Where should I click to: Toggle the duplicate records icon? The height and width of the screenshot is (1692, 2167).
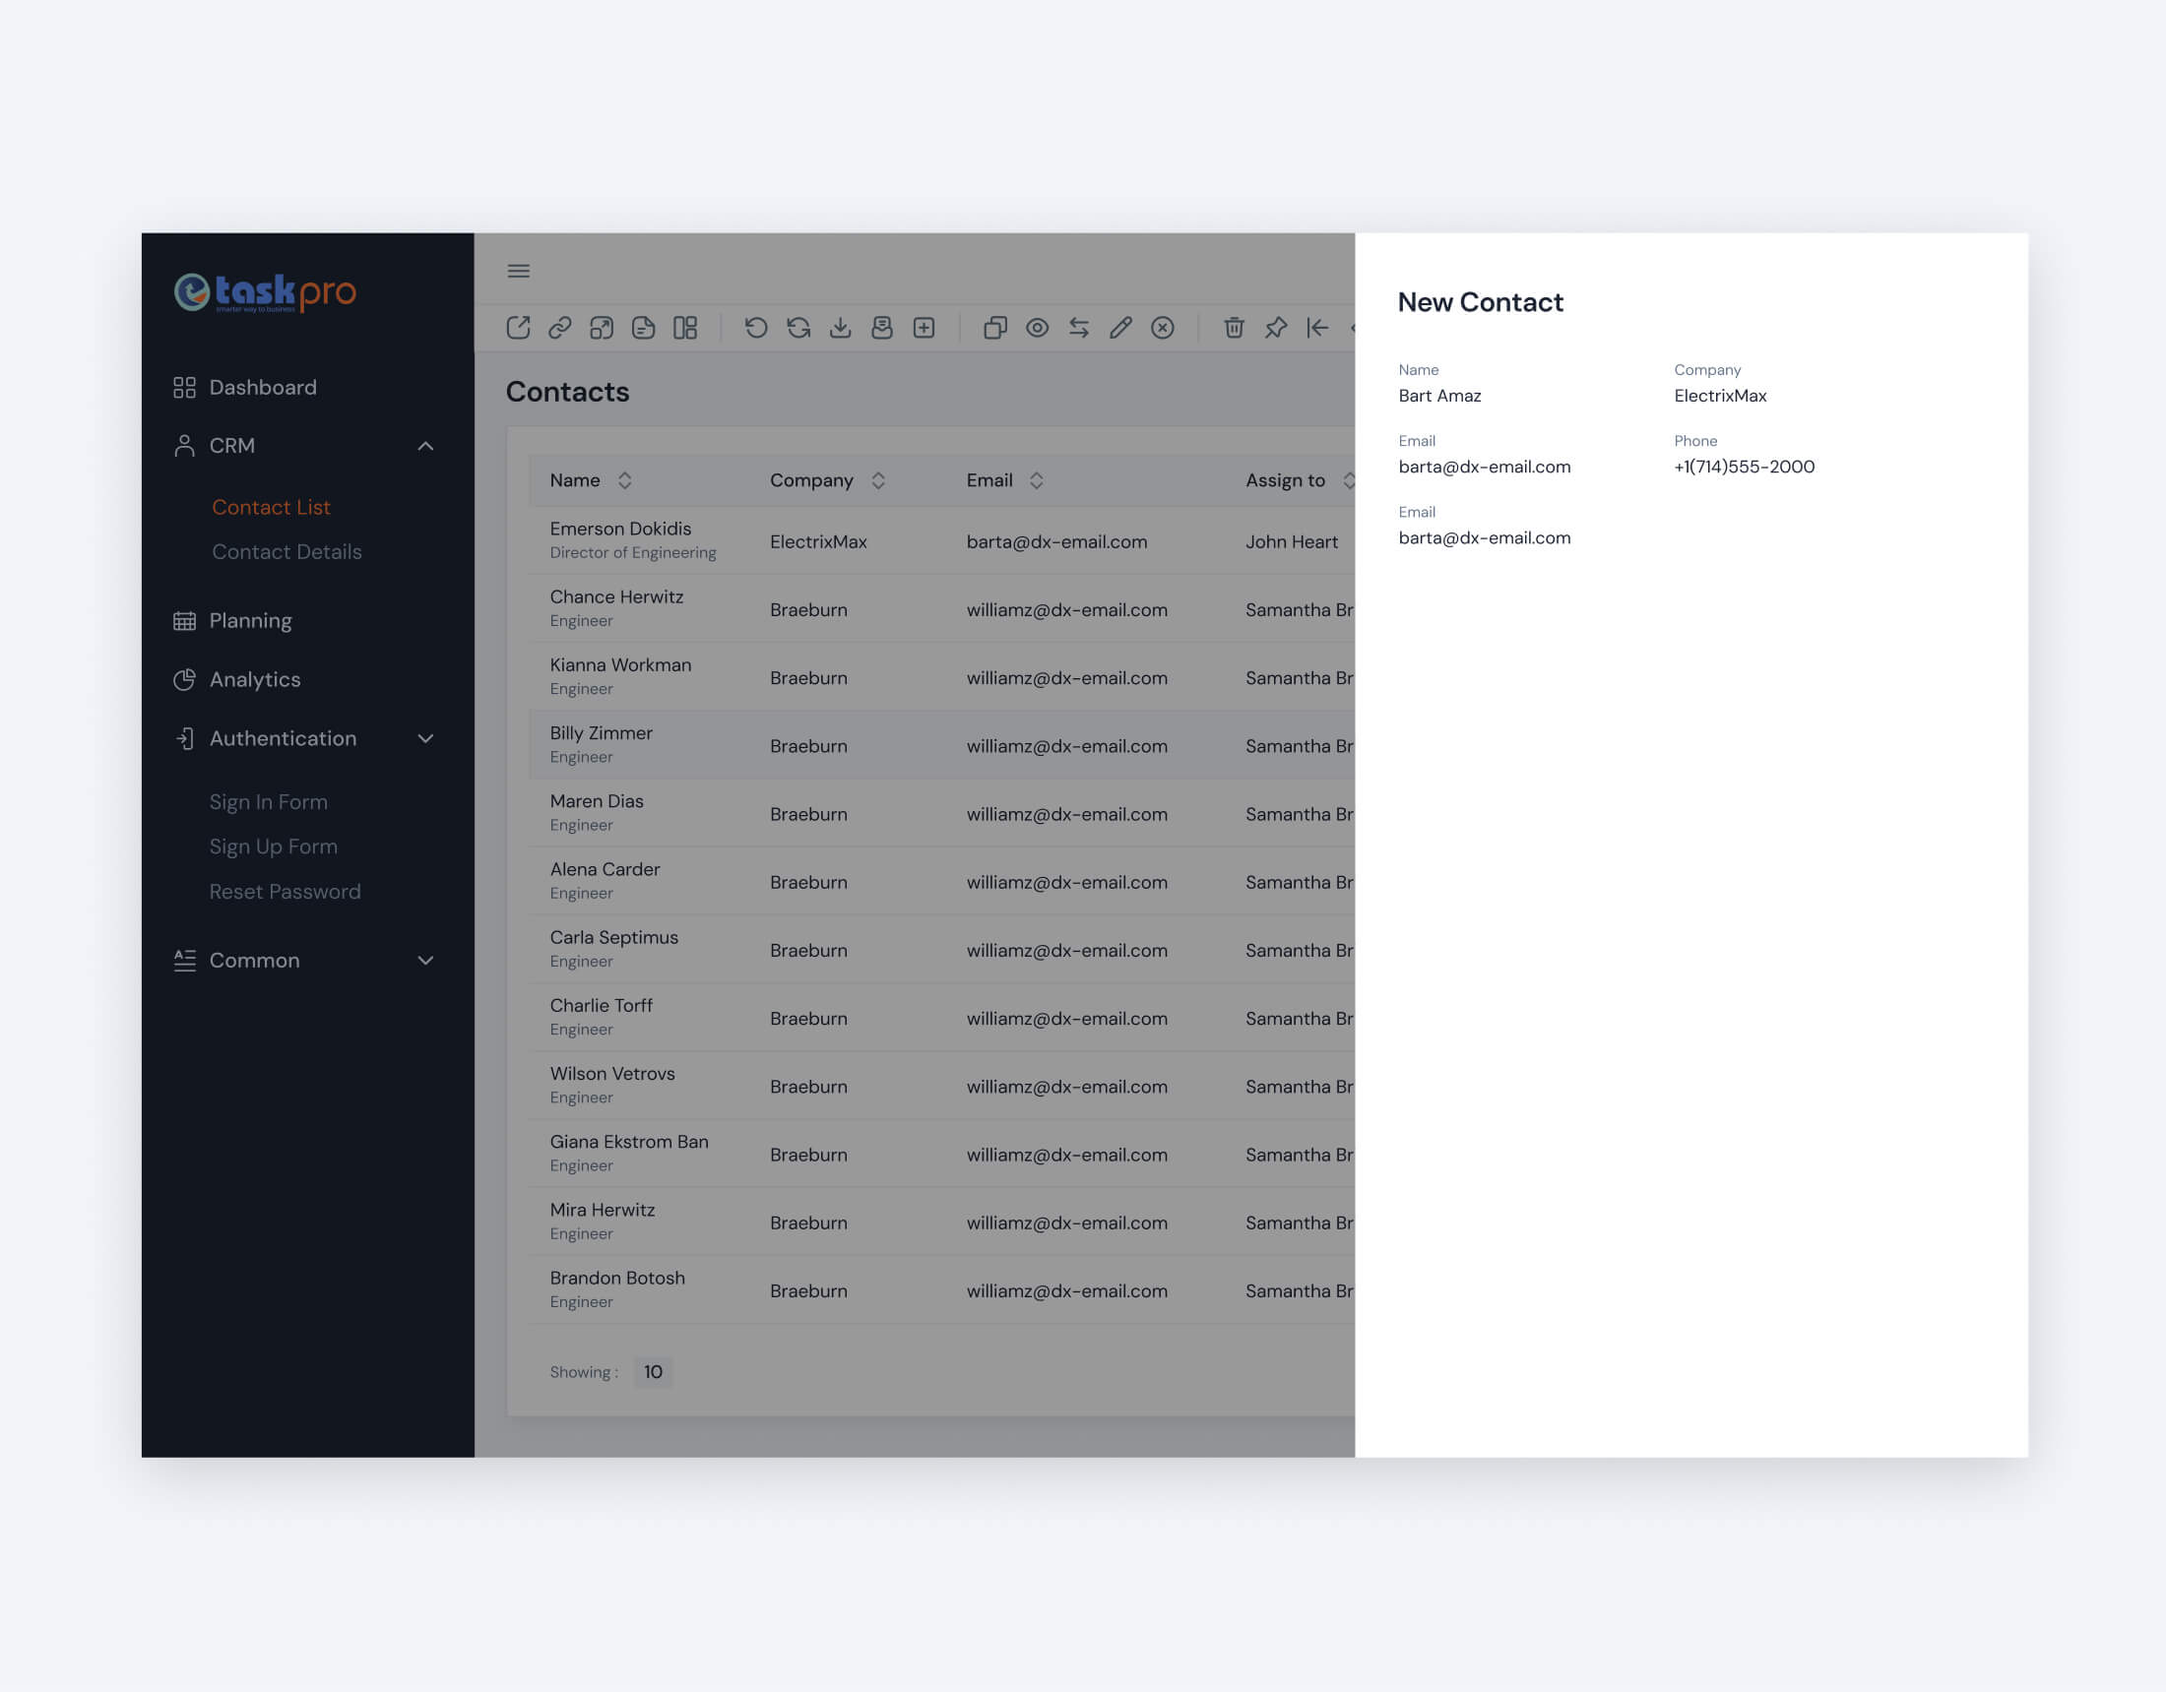(996, 328)
